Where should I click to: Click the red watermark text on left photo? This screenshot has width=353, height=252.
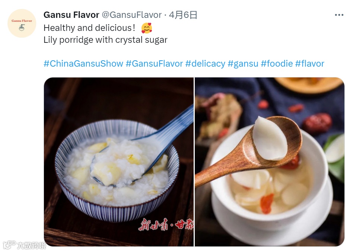click(x=166, y=224)
